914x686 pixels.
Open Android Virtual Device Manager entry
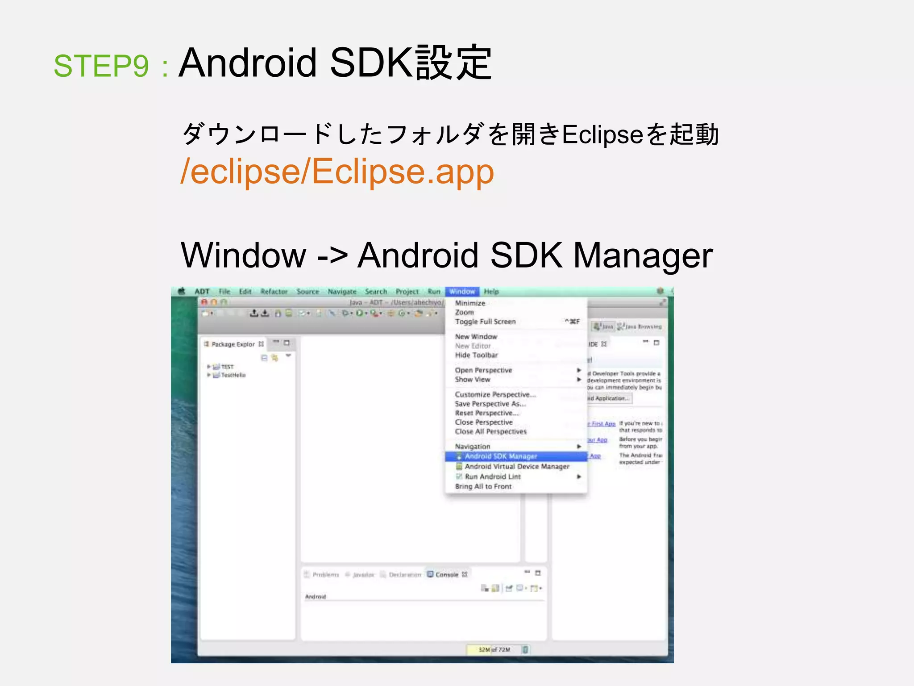pos(516,466)
